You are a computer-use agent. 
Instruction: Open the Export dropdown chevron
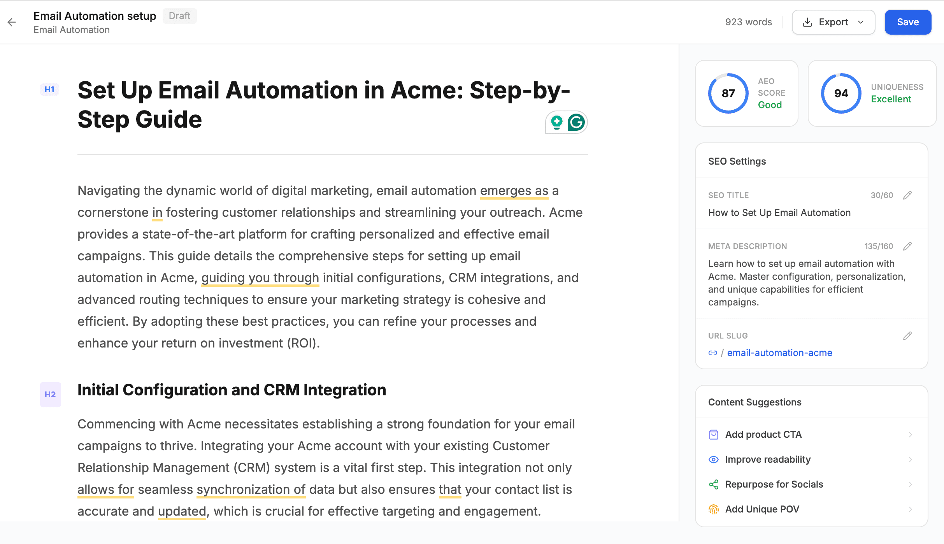(x=861, y=22)
